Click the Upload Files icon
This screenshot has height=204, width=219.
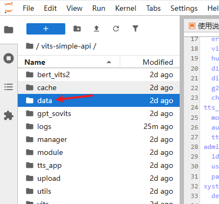coord(97,29)
